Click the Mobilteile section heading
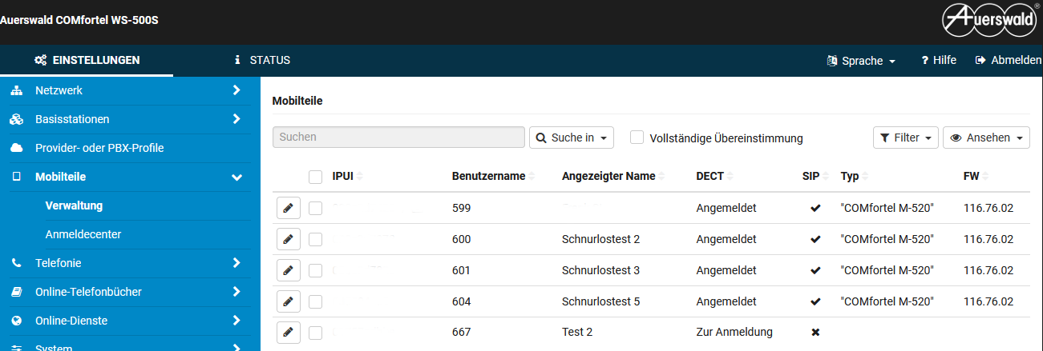 (297, 101)
